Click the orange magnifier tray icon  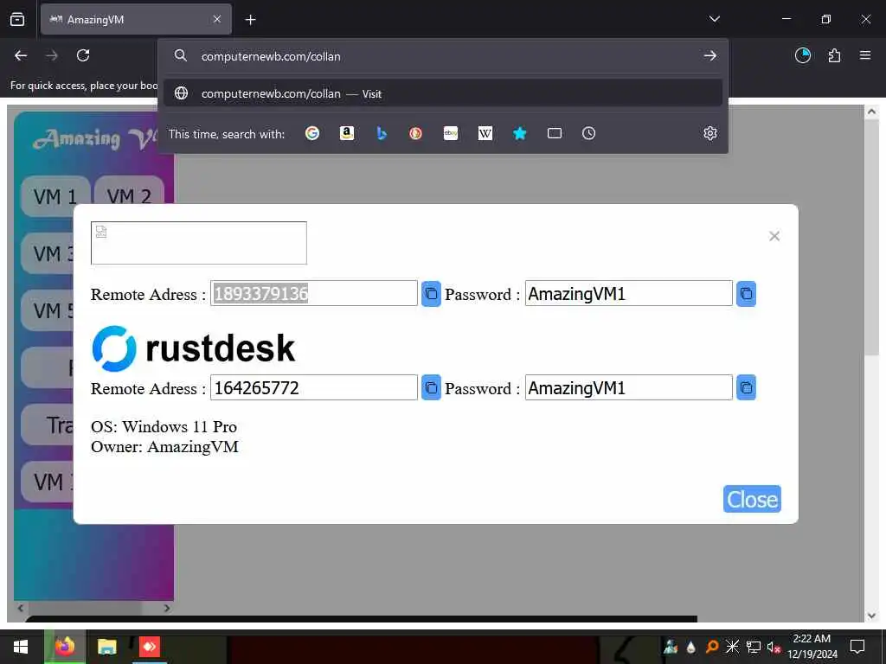tap(711, 647)
